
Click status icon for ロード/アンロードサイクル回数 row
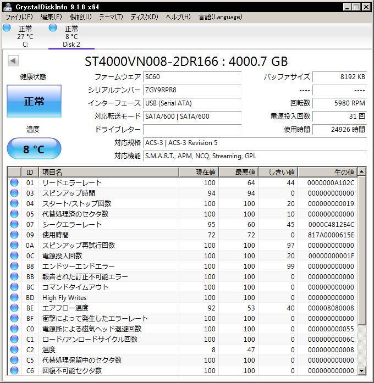(x=14, y=339)
